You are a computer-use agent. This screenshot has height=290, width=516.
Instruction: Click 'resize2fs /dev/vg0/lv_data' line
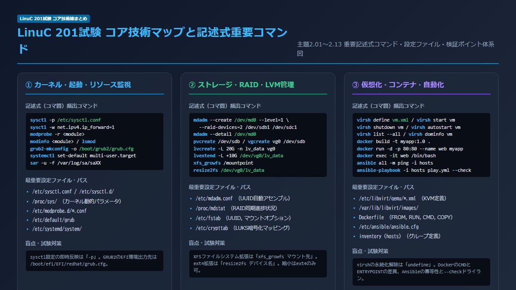coord(229,170)
